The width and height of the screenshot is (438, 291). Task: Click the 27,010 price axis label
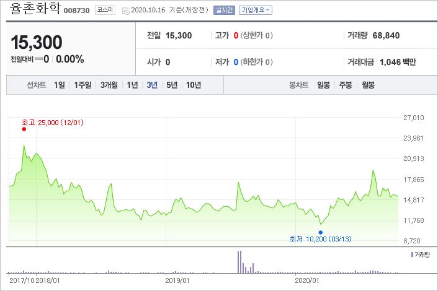[x=413, y=118]
